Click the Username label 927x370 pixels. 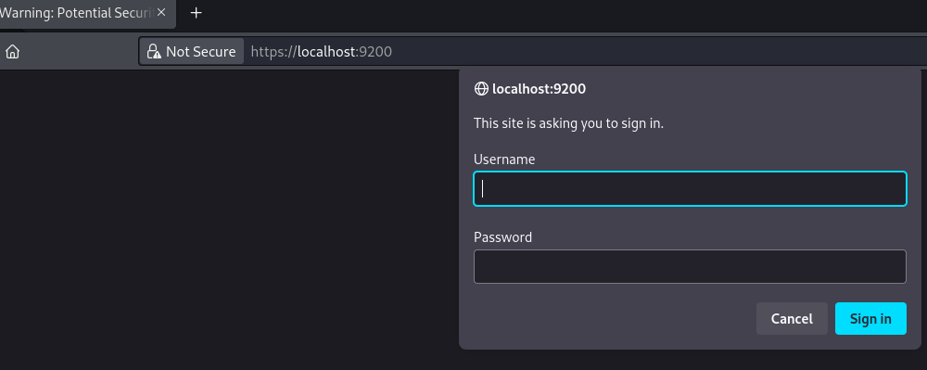pos(504,159)
